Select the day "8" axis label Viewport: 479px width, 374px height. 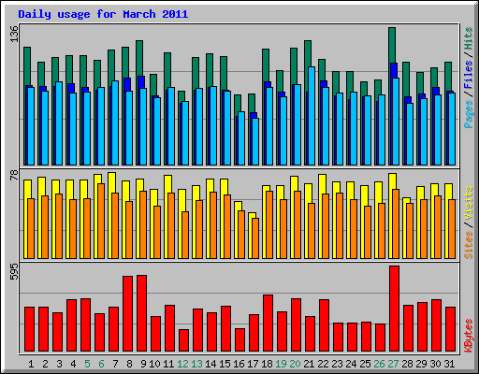click(x=129, y=364)
